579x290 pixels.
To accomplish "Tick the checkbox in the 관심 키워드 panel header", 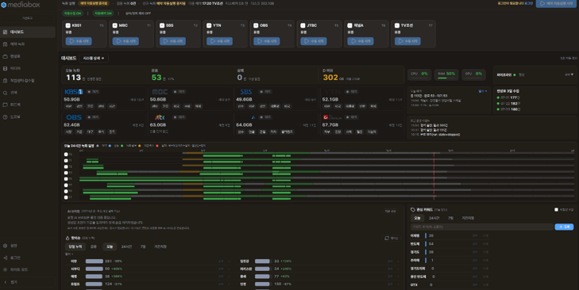I will [x=556, y=210].
